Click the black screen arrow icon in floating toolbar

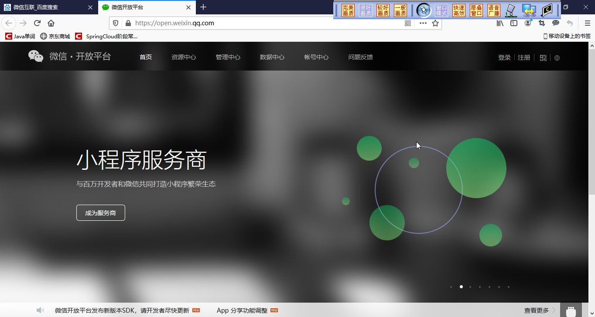click(547, 10)
